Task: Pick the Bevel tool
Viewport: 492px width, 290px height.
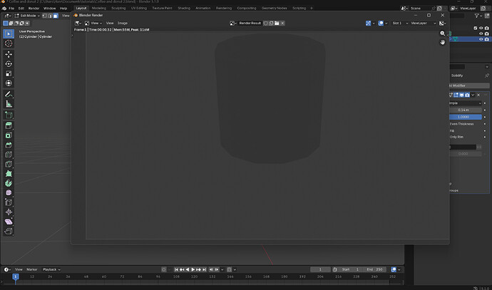Action: click(9, 145)
